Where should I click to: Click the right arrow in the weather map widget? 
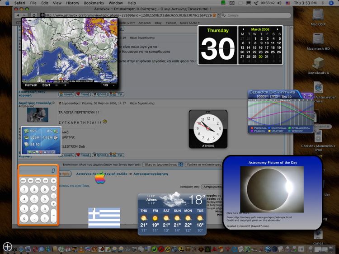[x=65, y=85]
